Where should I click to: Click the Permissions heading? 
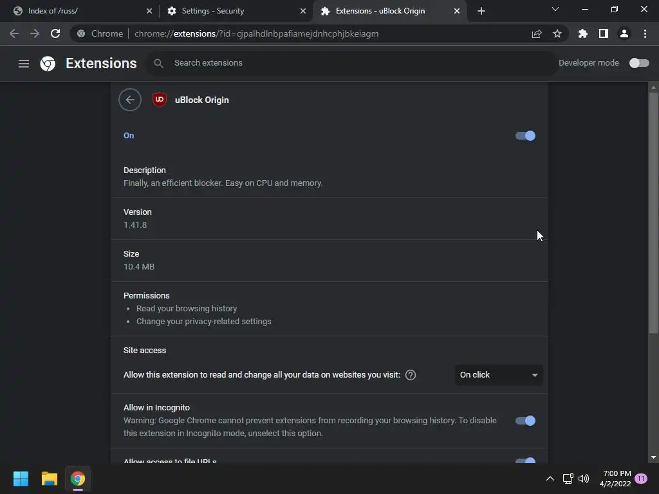[146, 296]
